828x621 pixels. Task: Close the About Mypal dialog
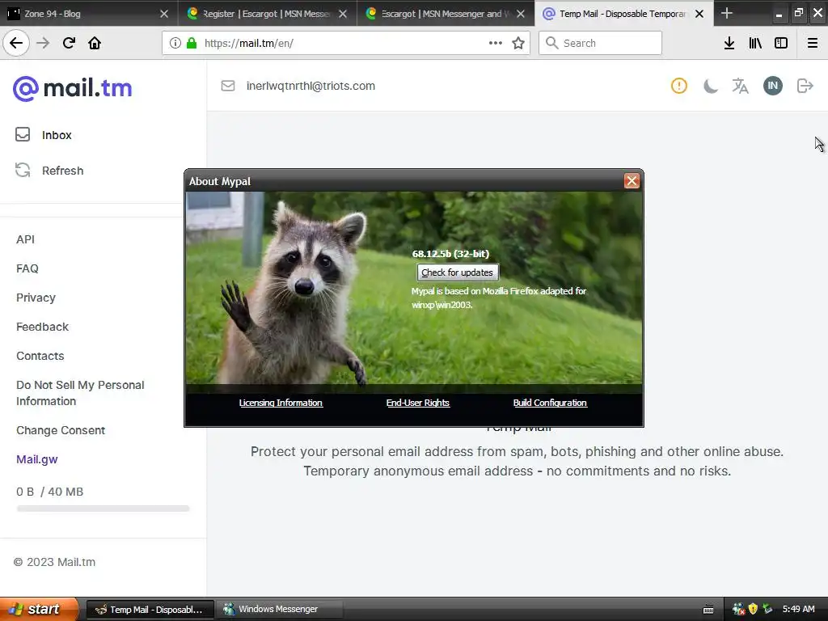click(x=632, y=180)
